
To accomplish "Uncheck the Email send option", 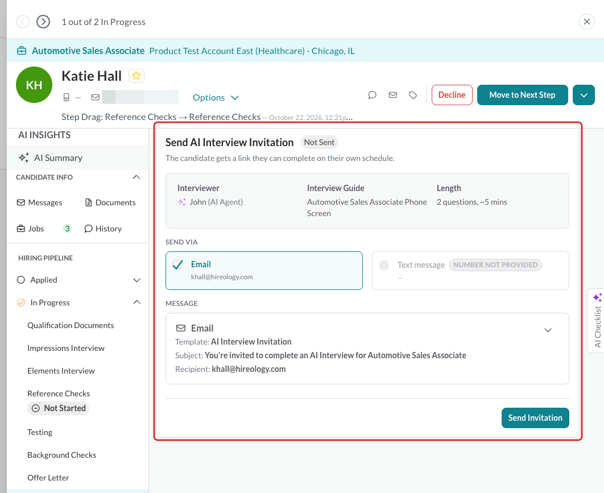I will 177,264.
